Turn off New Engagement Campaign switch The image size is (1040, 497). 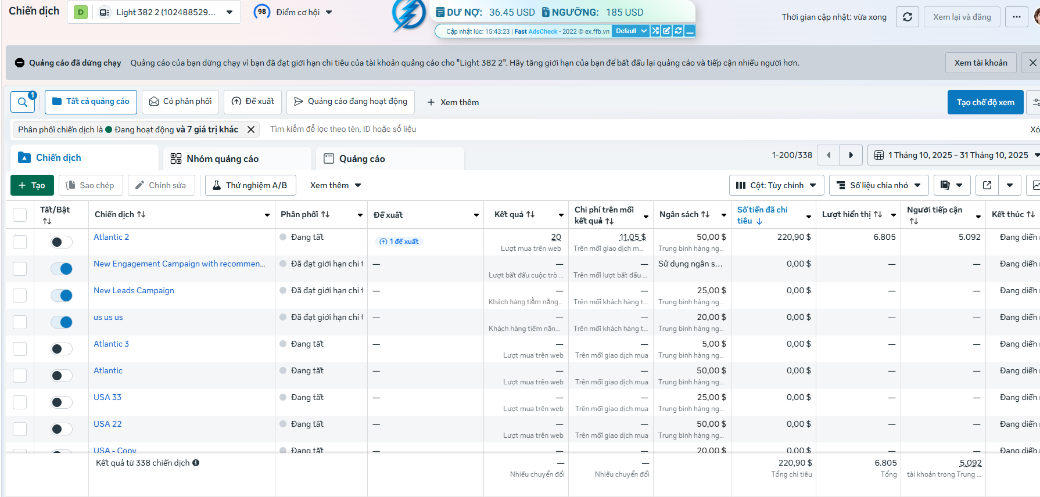(62, 269)
